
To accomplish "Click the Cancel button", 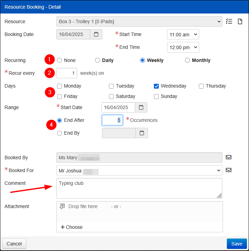I will 14,244.
